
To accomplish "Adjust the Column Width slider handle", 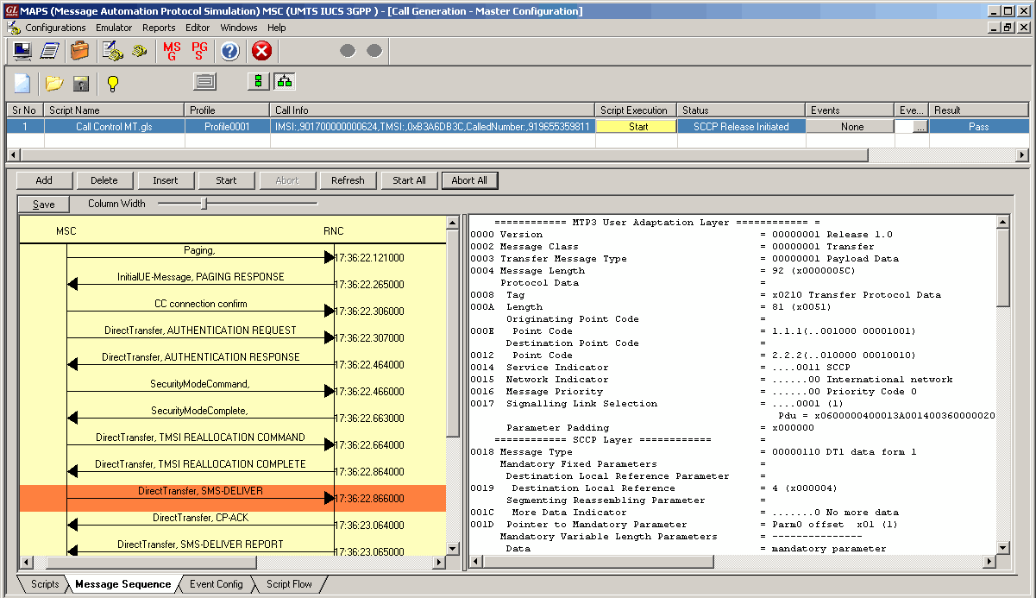I will tap(204, 204).
